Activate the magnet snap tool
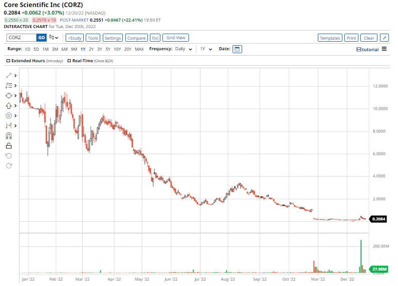The height and width of the screenshot is (286, 398). (x=9, y=136)
